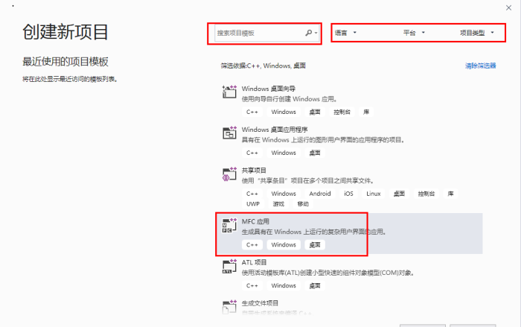Click the iOS tag under 共享项目
Image resolution: width=521 pixels, height=327 pixels.
tap(348, 194)
